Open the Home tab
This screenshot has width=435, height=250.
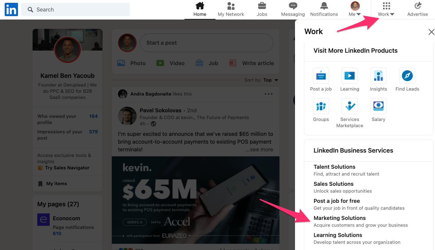click(200, 10)
